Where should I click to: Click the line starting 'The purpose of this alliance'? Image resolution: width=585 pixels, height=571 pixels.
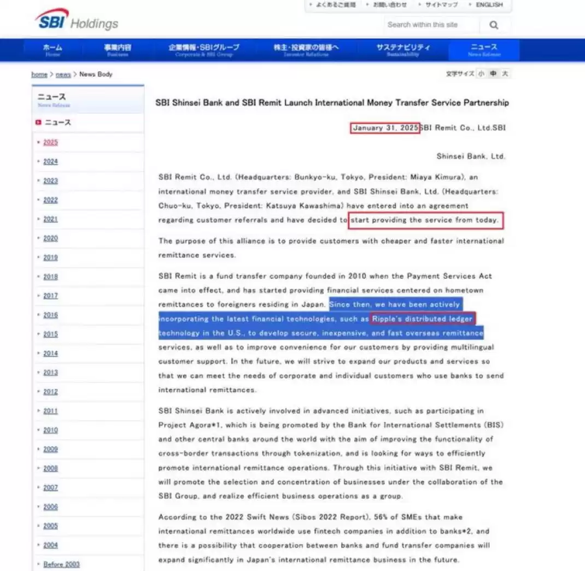pos(331,241)
